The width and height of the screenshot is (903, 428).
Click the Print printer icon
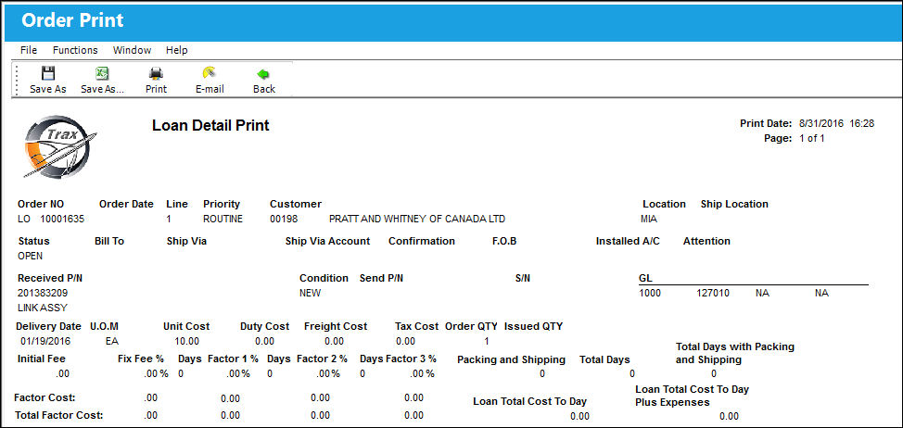[x=156, y=73]
